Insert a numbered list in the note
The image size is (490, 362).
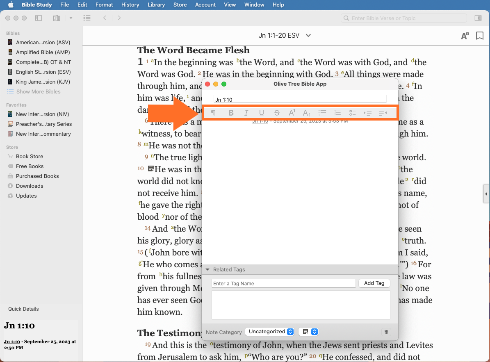(x=337, y=113)
